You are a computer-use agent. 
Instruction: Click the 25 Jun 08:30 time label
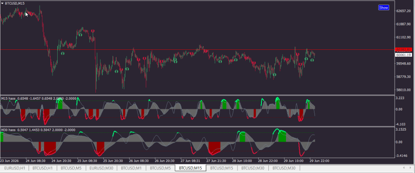(x=87, y=161)
